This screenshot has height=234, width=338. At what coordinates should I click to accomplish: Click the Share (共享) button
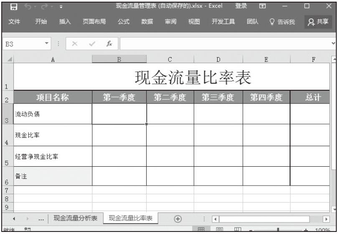coord(318,22)
